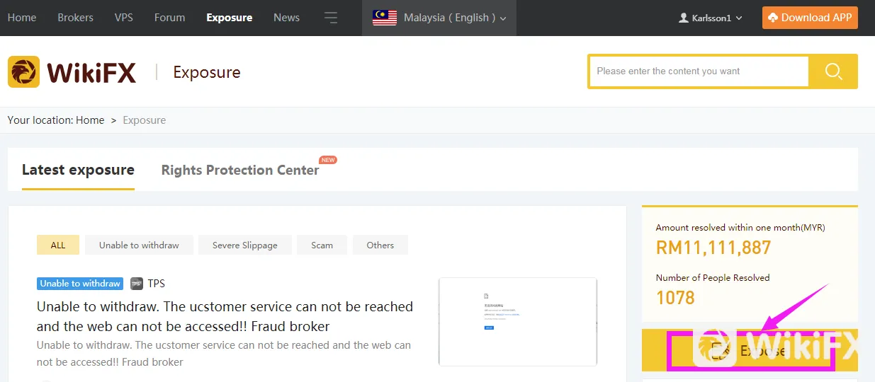Select the Exposure nav item

230,18
